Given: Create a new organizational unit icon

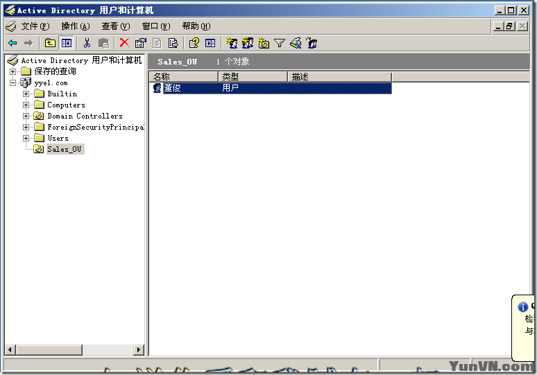Looking at the screenshot, I should [264, 43].
